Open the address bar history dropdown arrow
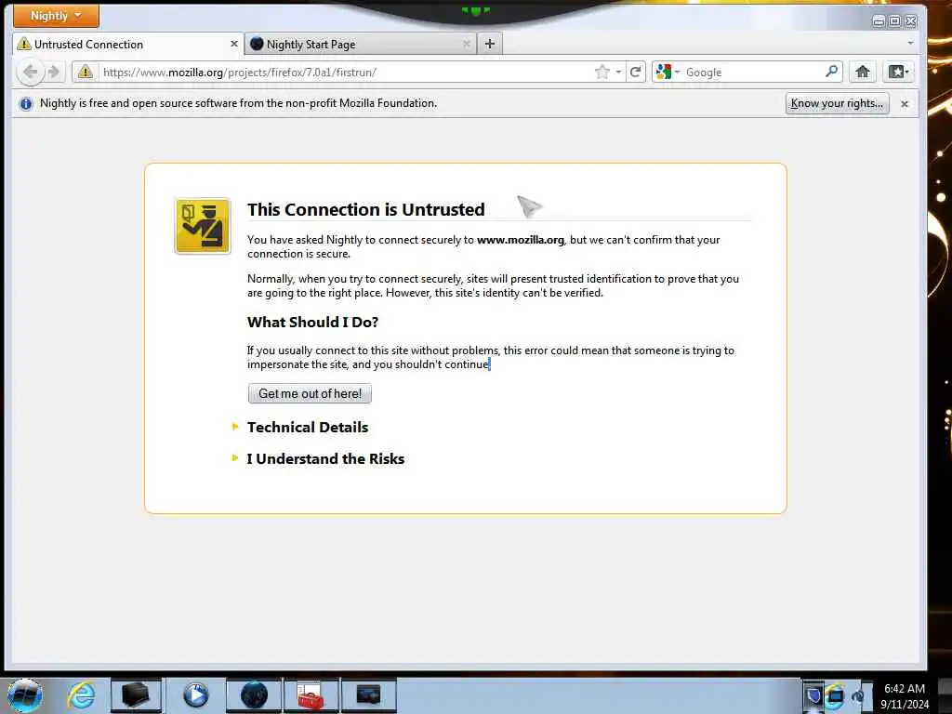 618,73
